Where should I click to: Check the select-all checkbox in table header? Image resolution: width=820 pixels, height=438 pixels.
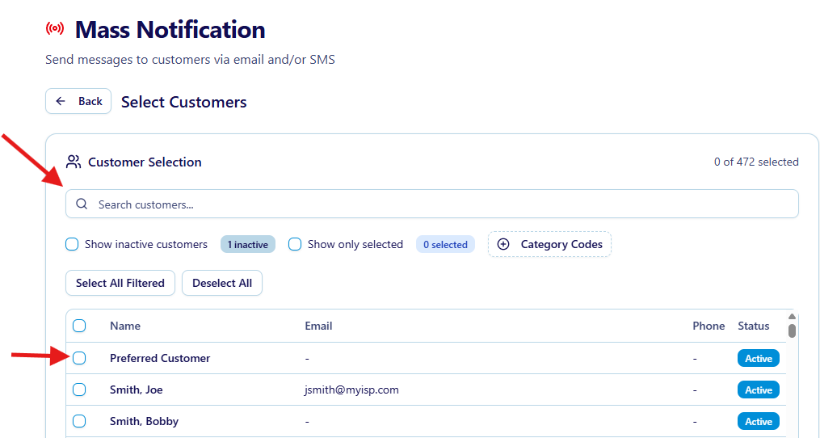click(x=79, y=326)
